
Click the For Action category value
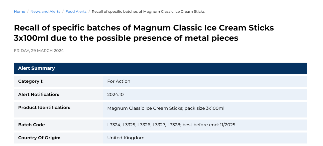[x=119, y=81]
